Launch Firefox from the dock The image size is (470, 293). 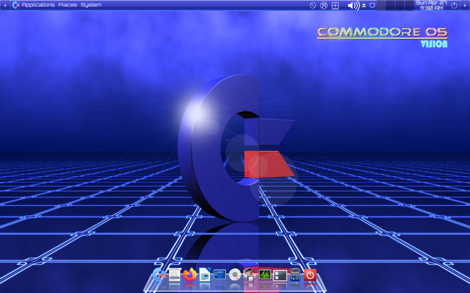pos(190,275)
